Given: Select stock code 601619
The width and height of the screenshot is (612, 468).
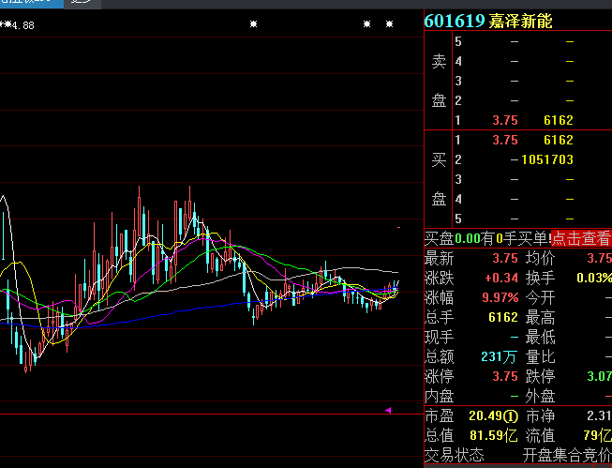Looking at the screenshot, I should (455, 21).
